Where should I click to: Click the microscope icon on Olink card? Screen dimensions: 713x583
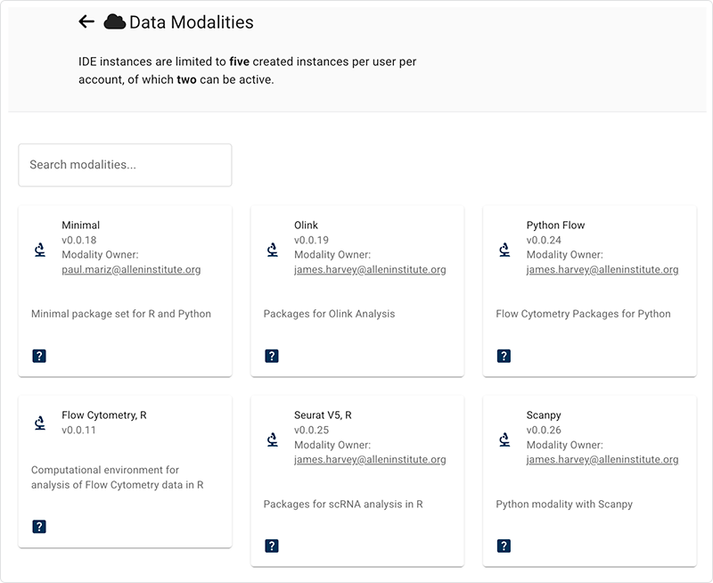273,250
